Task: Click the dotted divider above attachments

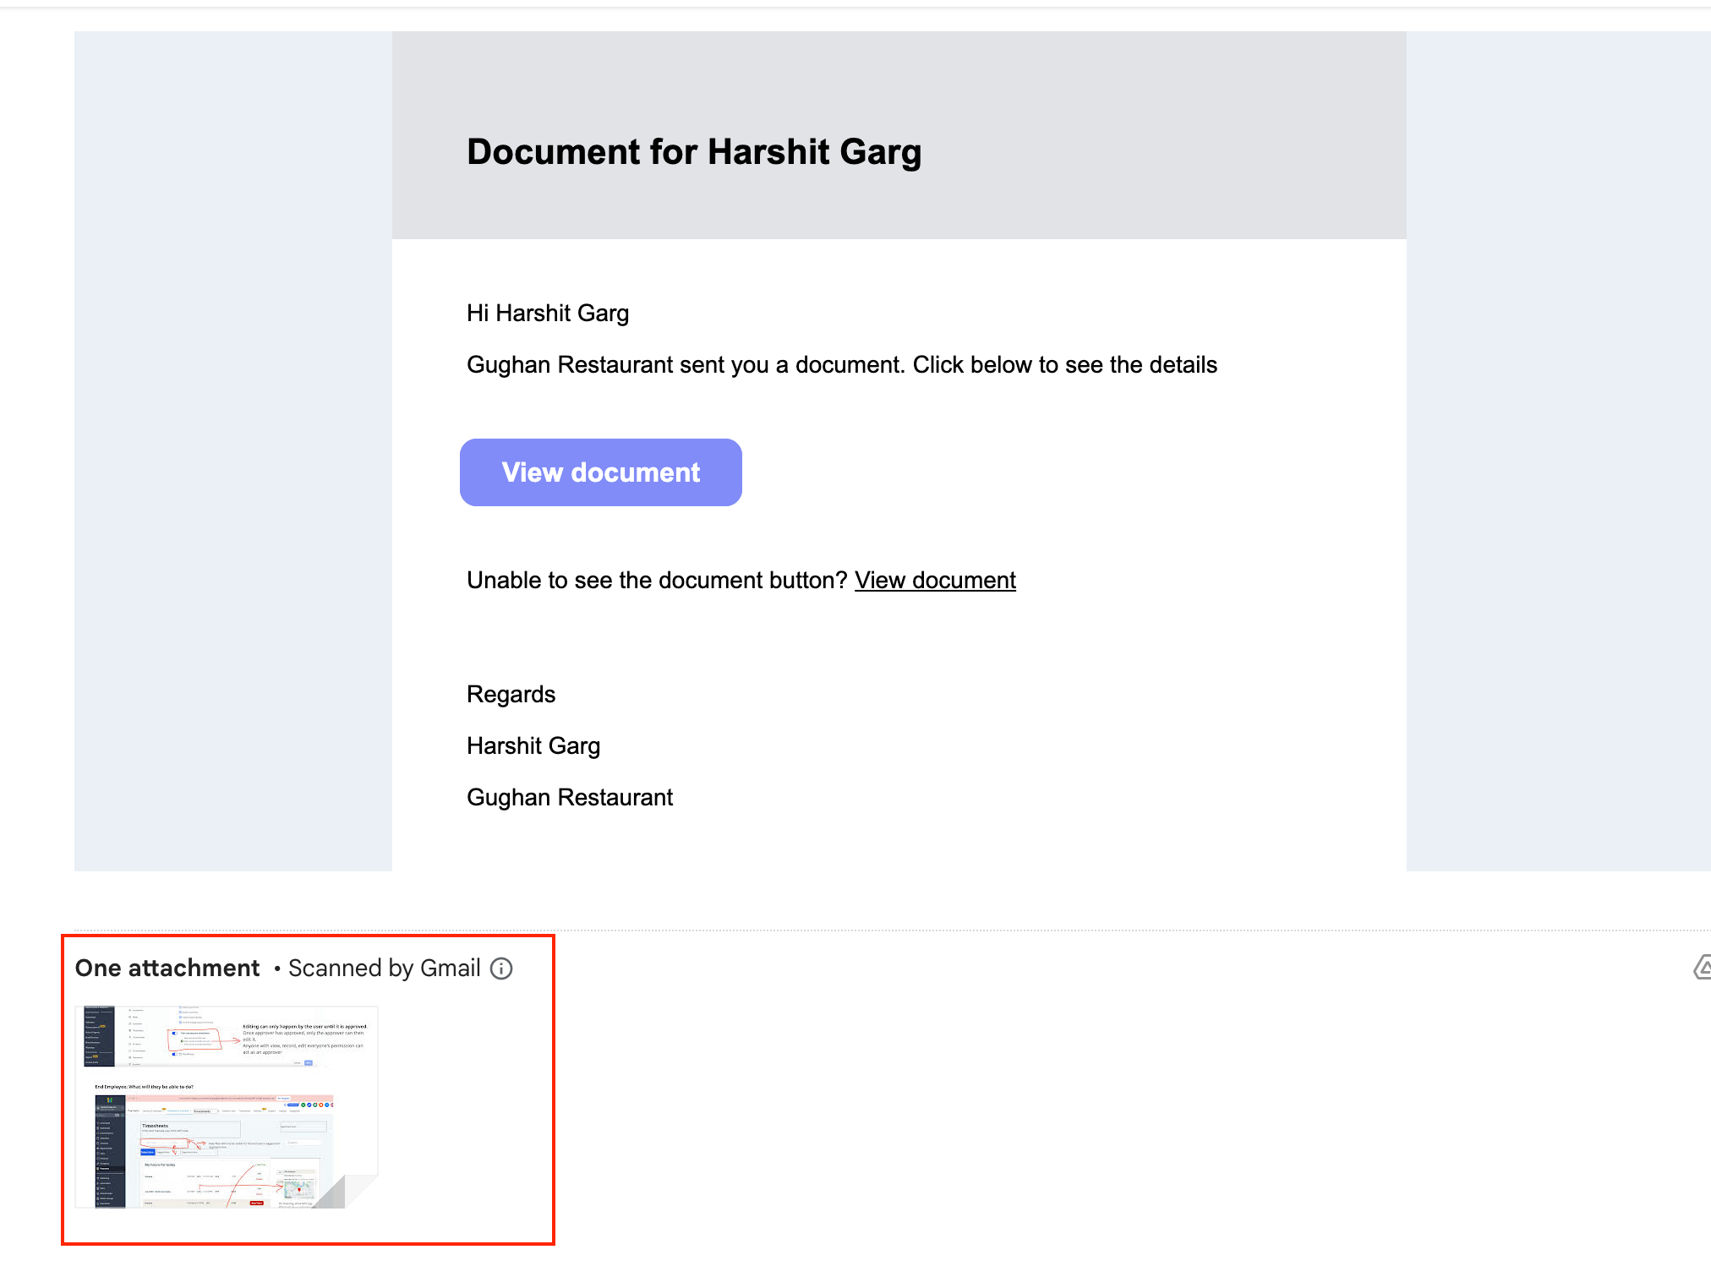Action: point(1014,930)
